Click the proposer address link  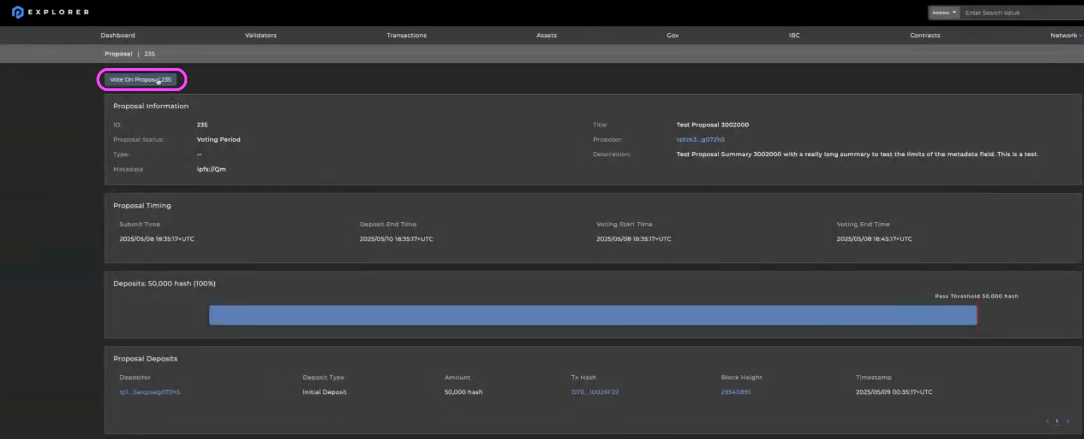tap(700, 140)
